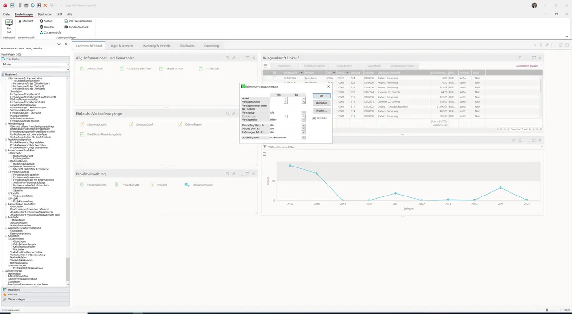The height and width of the screenshot is (314, 572).
Task: Select the Favoriten section in the navigation panel
Action: click(x=35, y=294)
